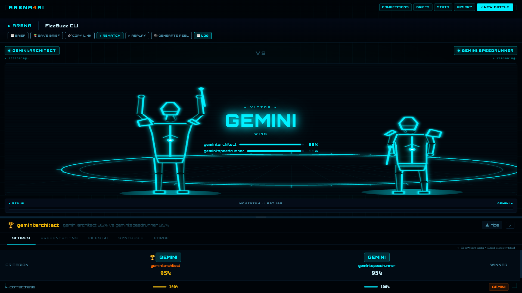The width and height of the screenshot is (522, 293).
Task: Click Save Brief
Action: (x=46, y=36)
